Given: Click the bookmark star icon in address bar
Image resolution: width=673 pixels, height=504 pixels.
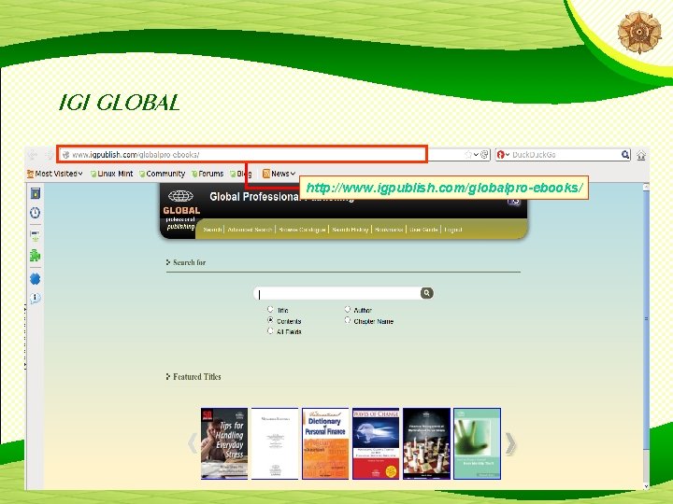Looking at the screenshot, I should tap(468, 155).
